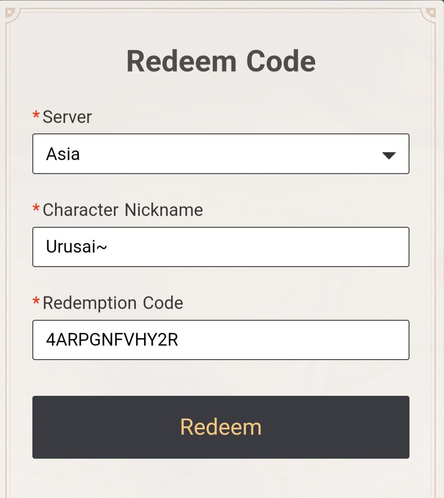Select the Redeem Code page title
The width and height of the screenshot is (444, 498).
[x=221, y=60]
